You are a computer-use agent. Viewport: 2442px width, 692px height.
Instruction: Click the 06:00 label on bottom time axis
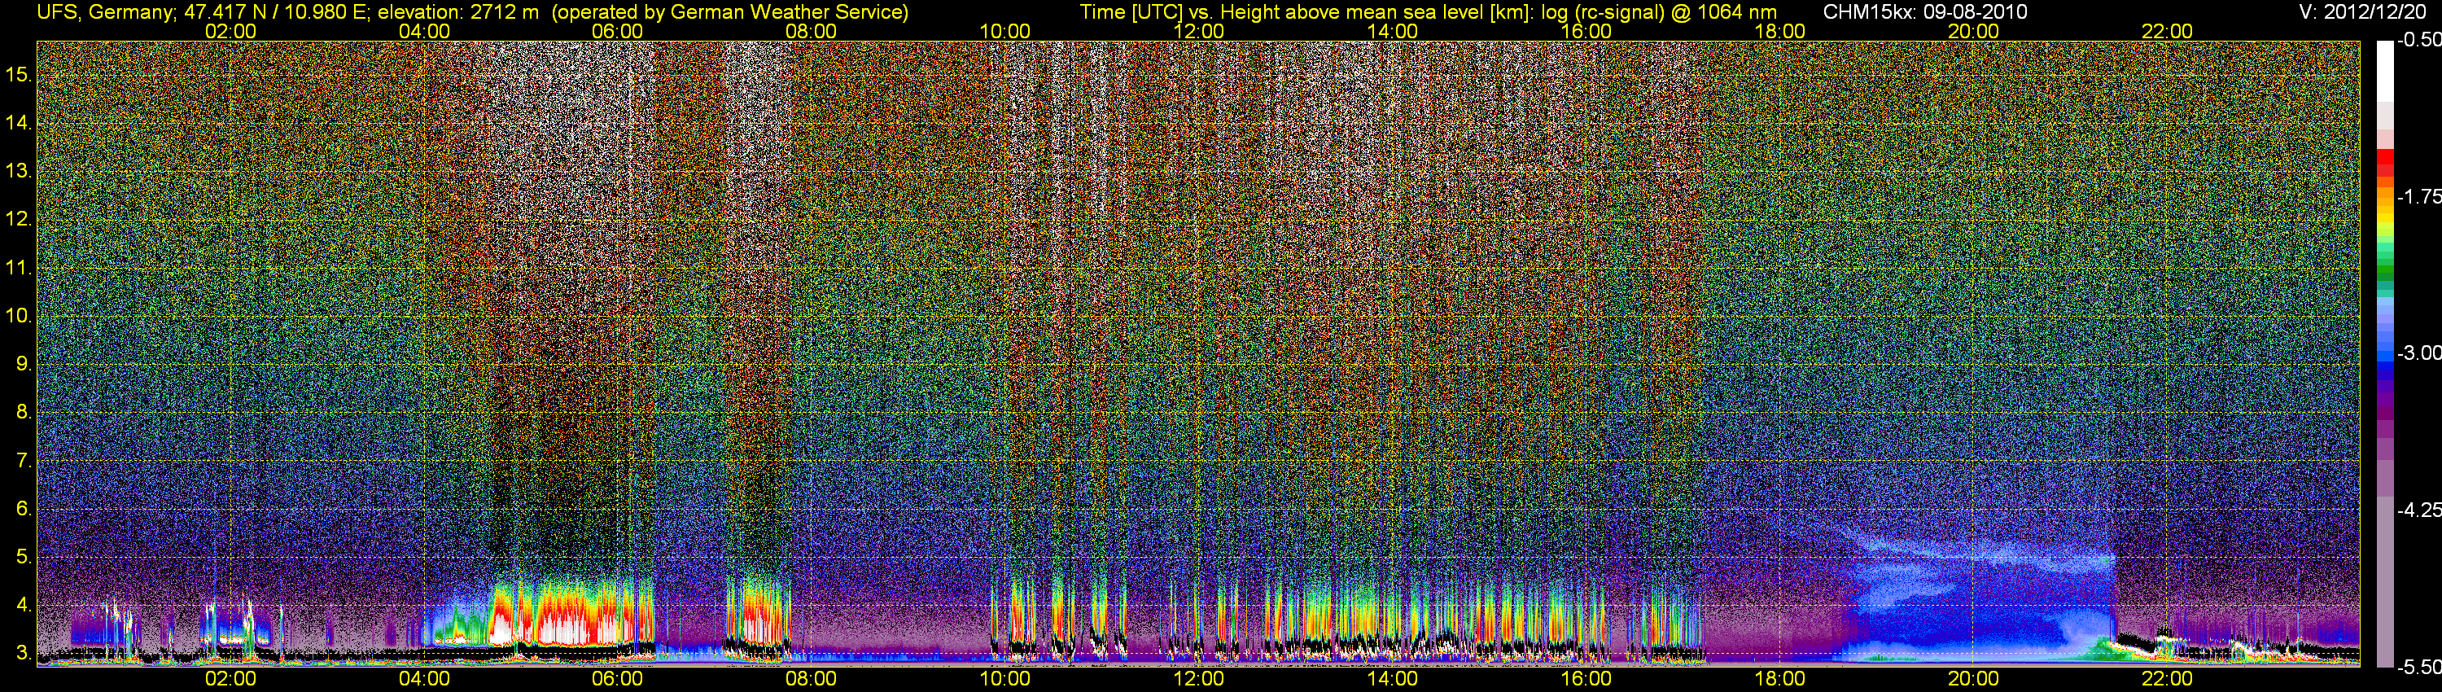[617, 679]
